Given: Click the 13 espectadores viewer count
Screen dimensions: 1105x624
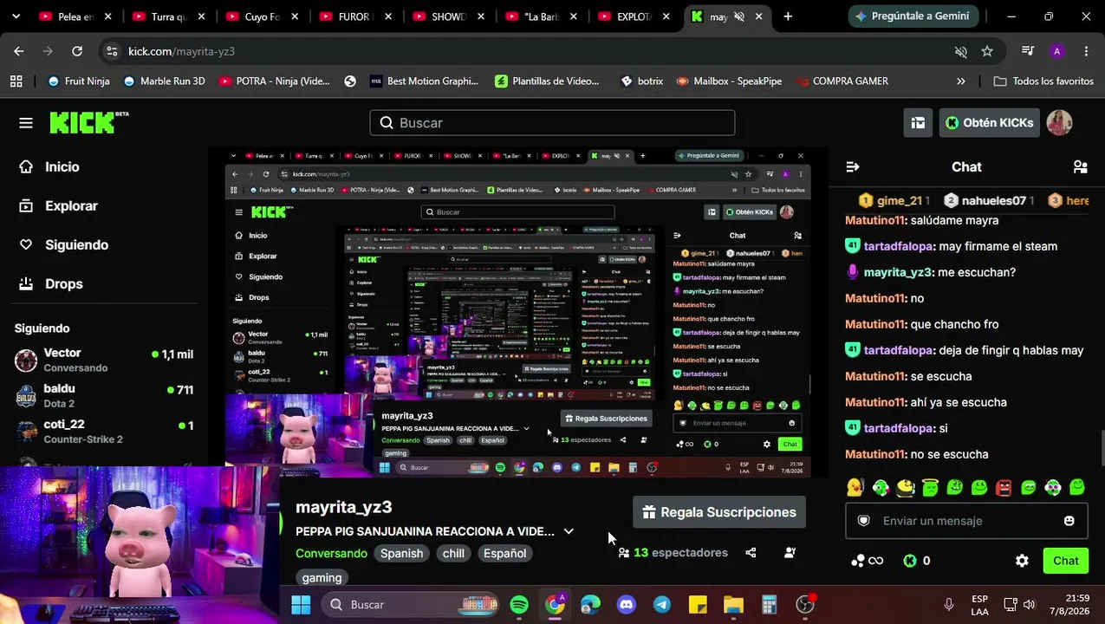Looking at the screenshot, I should [x=673, y=553].
